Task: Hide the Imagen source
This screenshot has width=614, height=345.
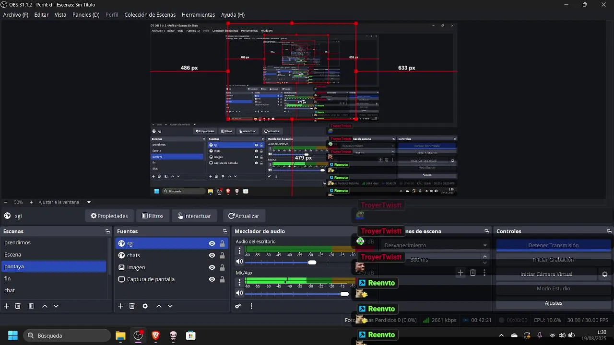Action: [212, 267]
